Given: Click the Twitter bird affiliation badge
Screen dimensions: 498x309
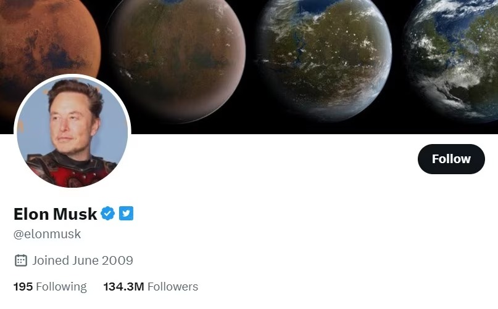Looking at the screenshot, I should [126, 214].
